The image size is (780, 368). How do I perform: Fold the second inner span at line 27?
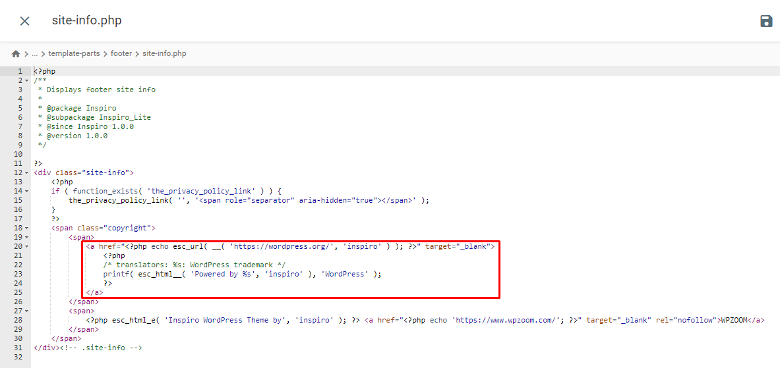point(27,311)
